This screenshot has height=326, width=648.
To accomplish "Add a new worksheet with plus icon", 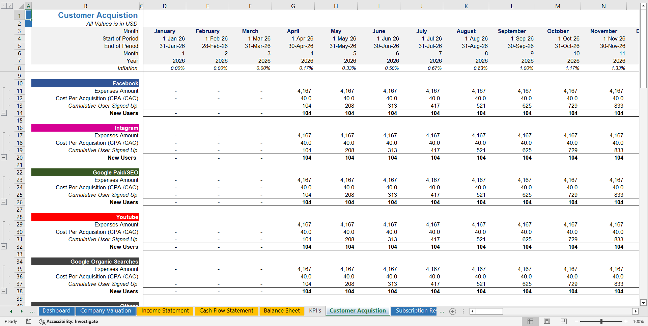I will tap(453, 311).
